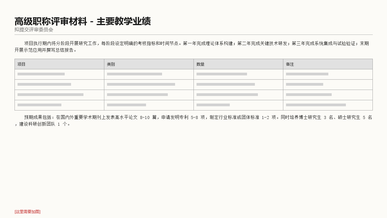
Task: Click the subtitle 拟提交评审委员会
Action: pyautogui.click(x=34, y=30)
